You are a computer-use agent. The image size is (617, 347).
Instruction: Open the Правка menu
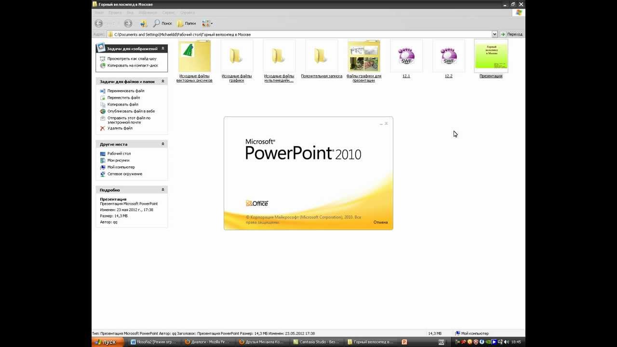coord(115,13)
